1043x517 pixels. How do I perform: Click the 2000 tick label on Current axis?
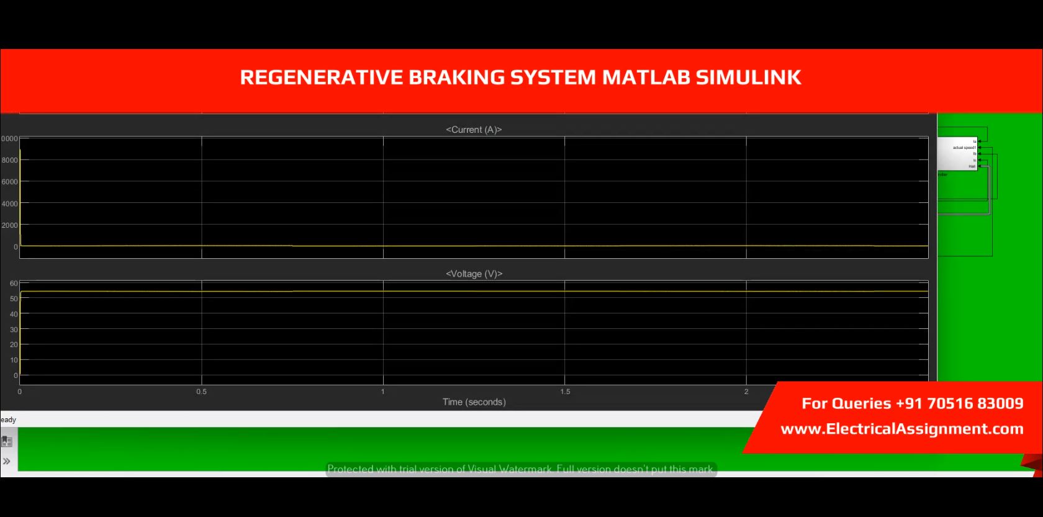[x=9, y=225]
